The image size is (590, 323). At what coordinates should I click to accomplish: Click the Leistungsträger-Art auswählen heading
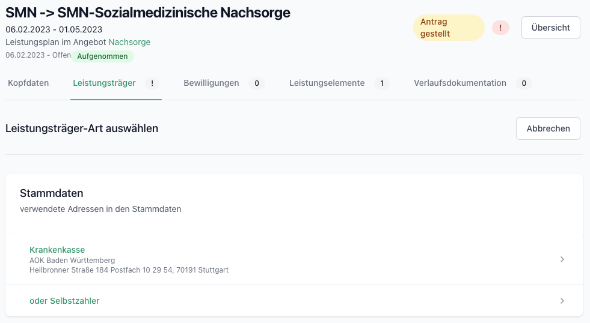[82, 128]
